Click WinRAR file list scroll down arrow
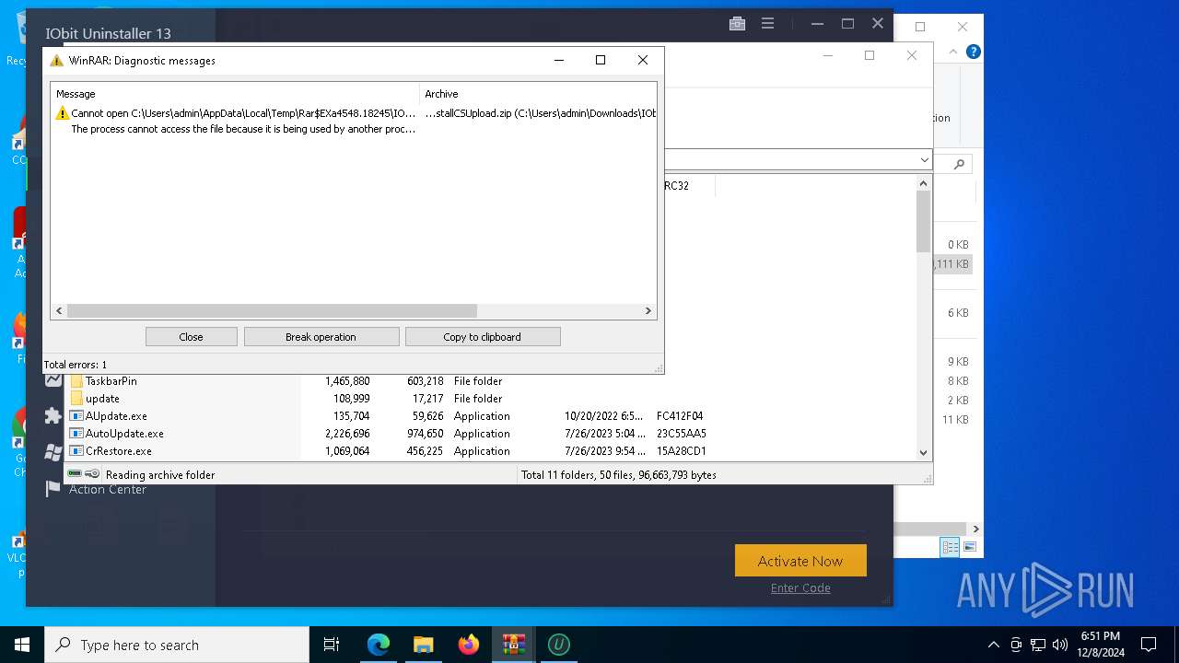1179x663 pixels. click(924, 452)
